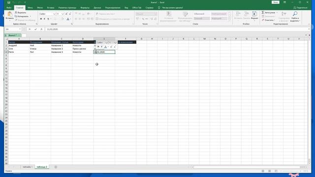Switch to the Вставка ribbon tab
This screenshot has width=315, height=177.
pyautogui.click(x=51, y=8)
